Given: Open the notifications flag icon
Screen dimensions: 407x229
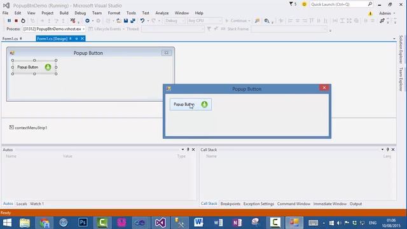Looking at the screenshot, I should (x=291, y=4).
